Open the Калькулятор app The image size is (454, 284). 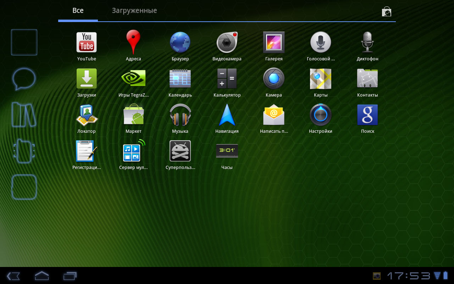227,79
